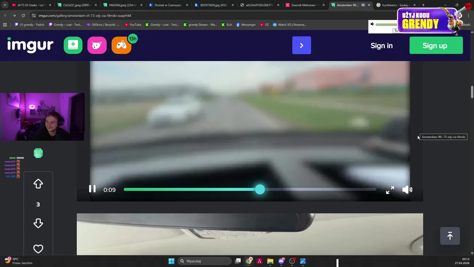Close the Amsterdam IRL tab
The width and height of the screenshot is (474, 267).
click(x=369, y=5)
